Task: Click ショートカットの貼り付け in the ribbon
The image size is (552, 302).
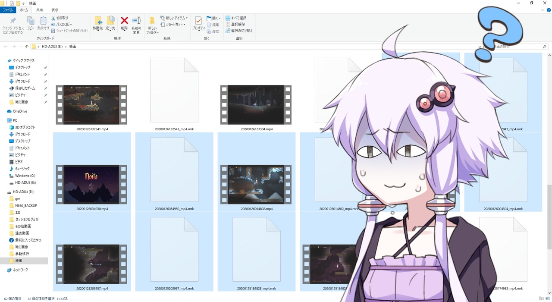Action: coord(69,31)
